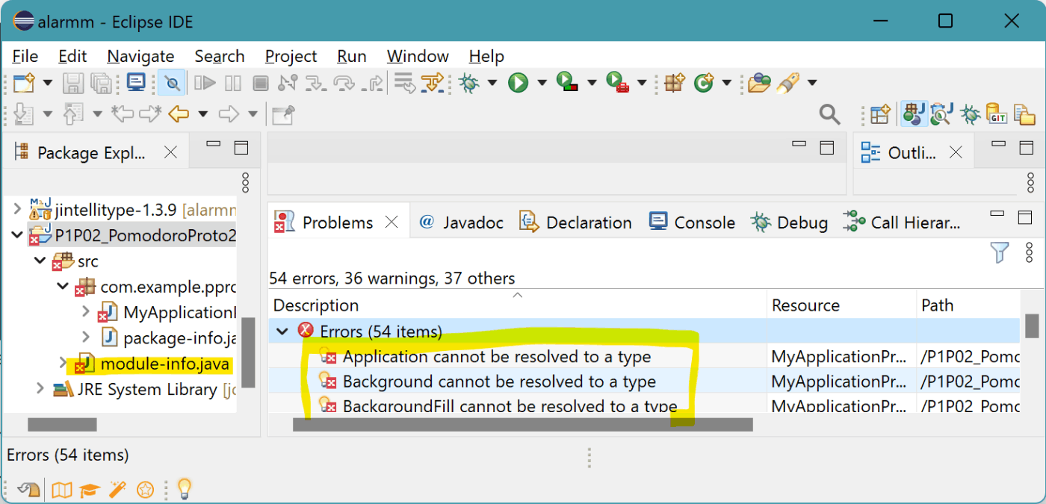Toggle Skip All Breakpoints

pyautogui.click(x=173, y=82)
